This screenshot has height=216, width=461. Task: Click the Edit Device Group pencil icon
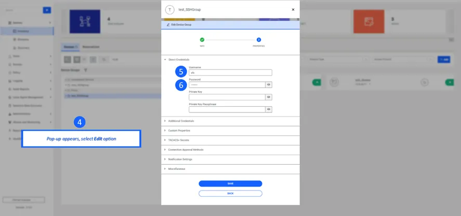(168, 25)
